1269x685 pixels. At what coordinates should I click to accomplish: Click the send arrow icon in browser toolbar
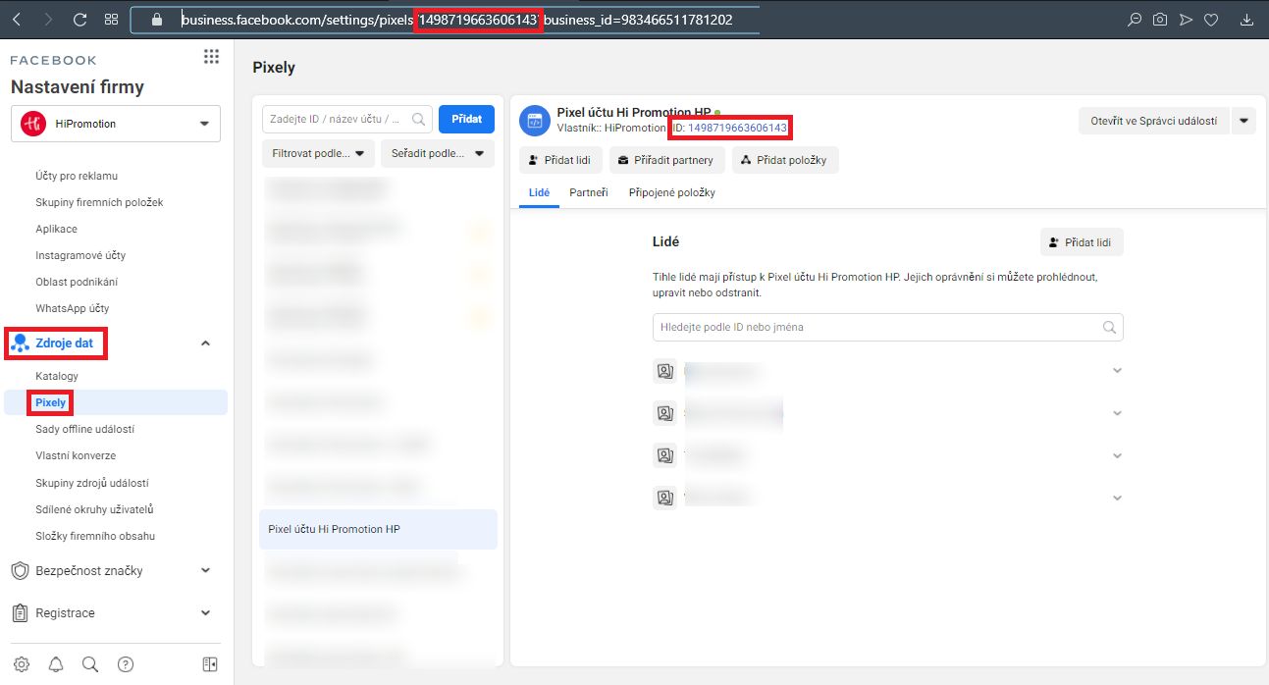(1186, 20)
